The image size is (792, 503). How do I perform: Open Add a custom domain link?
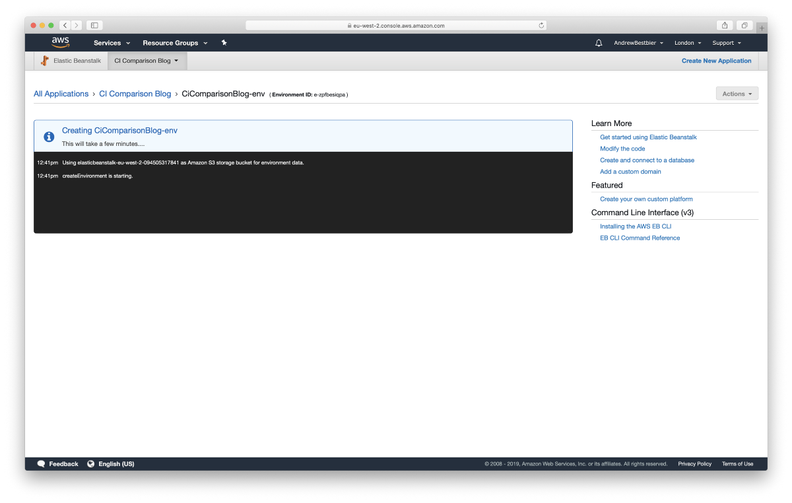coord(630,172)
